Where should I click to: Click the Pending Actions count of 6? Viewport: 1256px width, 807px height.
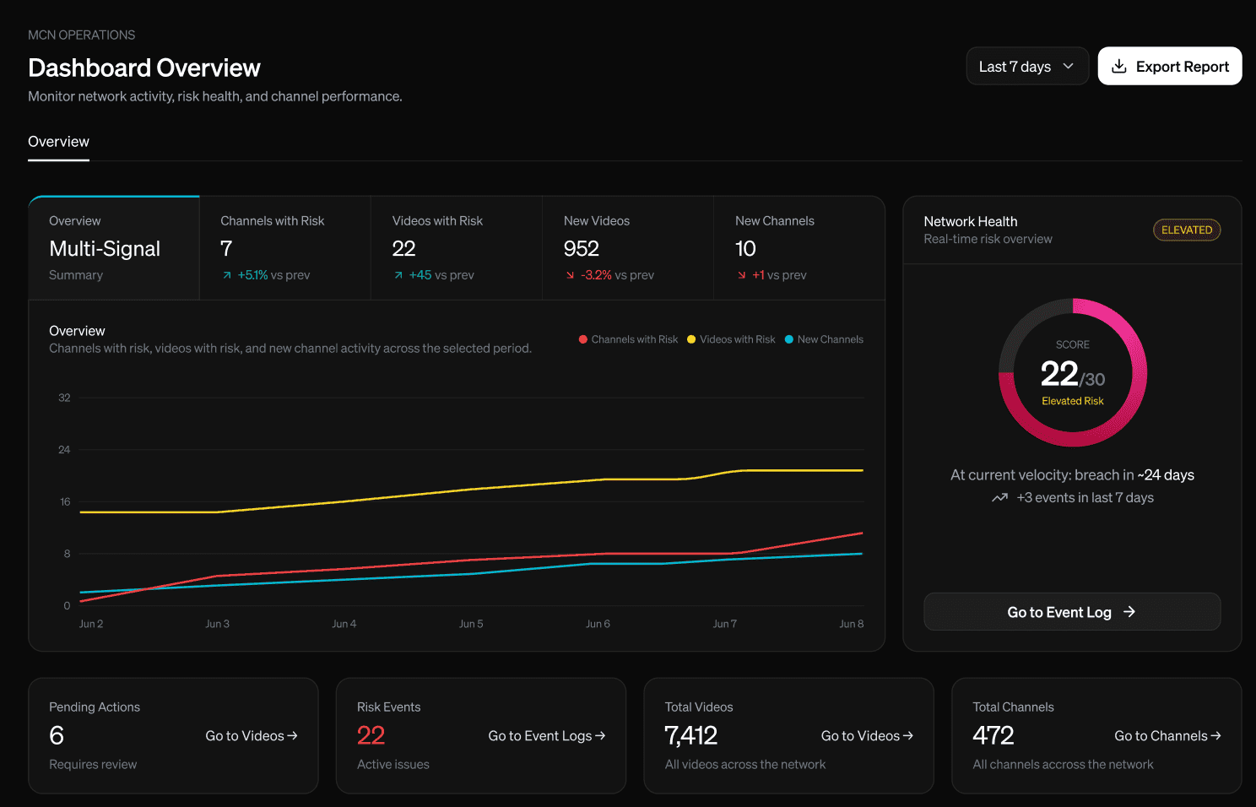[x=57, y=735]
